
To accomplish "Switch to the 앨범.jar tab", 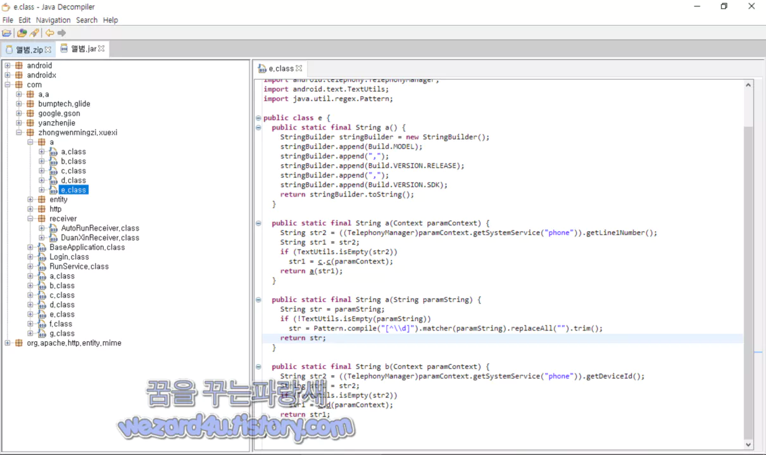I will [83, 49].
